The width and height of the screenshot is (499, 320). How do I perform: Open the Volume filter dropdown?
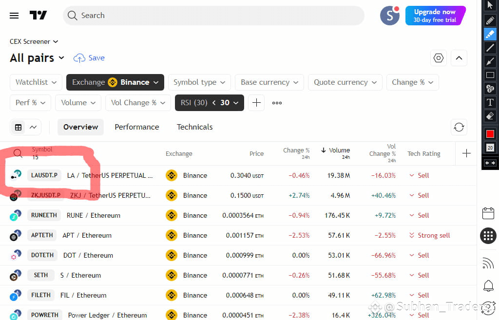(x=78, y=102)
